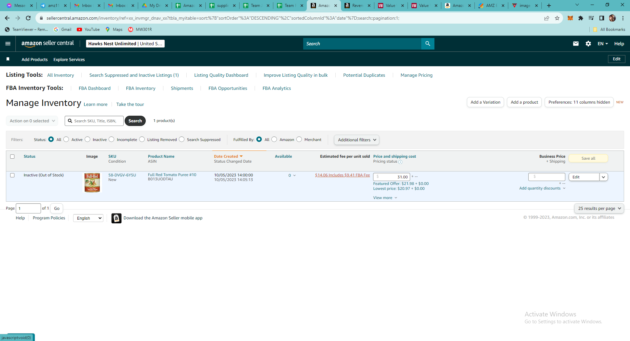Screen dimensions: 630x341
Task: Expand View more pricing details
Action: [385, 198]
